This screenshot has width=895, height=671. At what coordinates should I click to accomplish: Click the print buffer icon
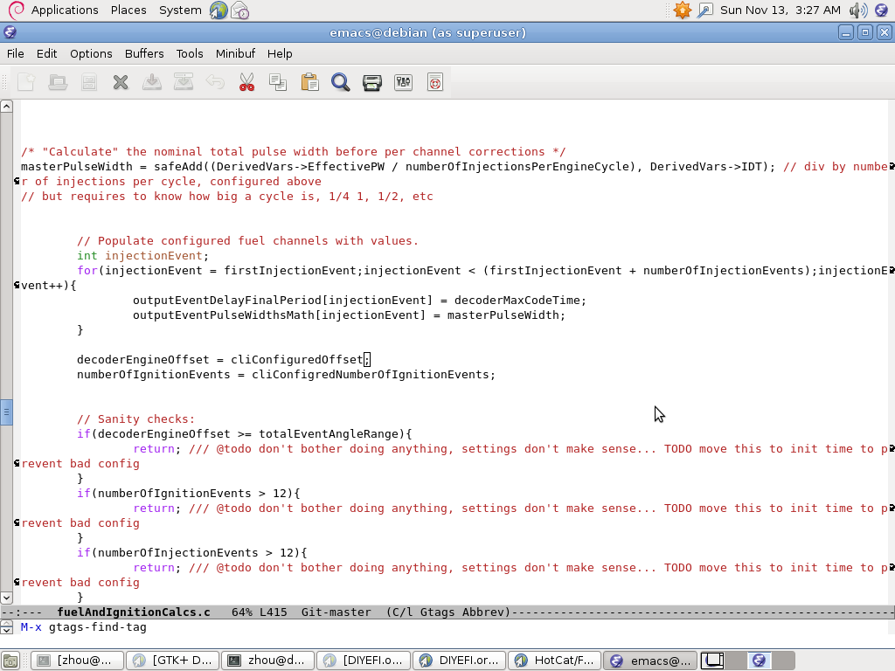coord(372,82)
